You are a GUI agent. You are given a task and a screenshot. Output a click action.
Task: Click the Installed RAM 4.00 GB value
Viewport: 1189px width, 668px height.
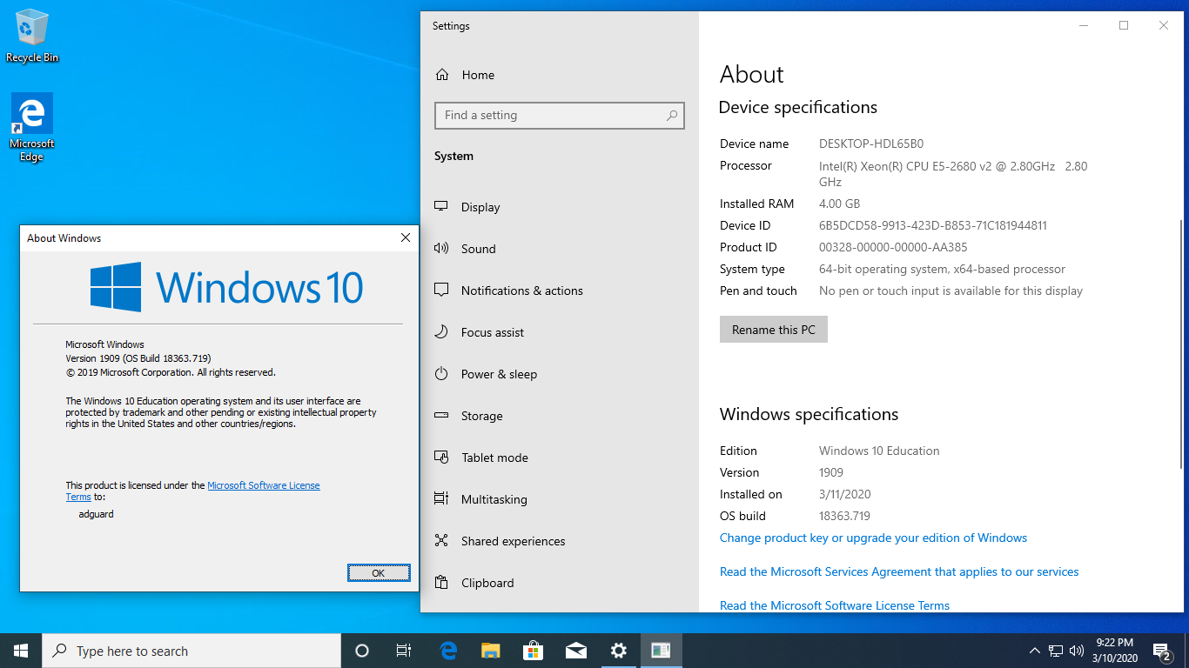839,204
